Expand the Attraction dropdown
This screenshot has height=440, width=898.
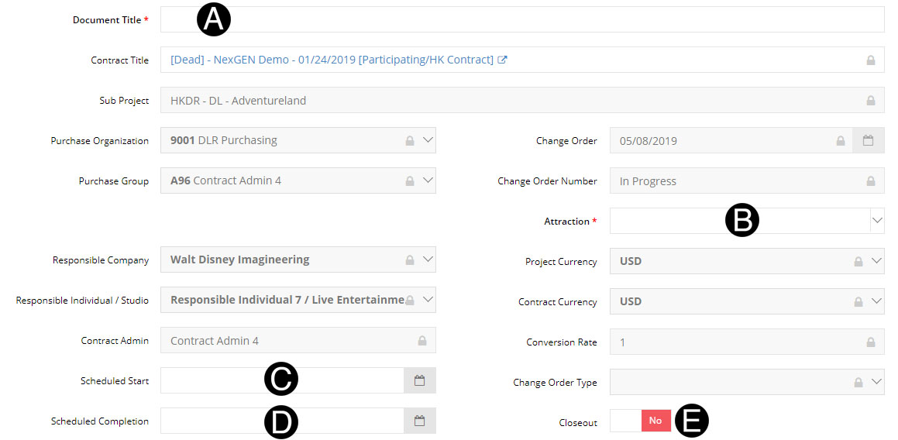click(876, 221)
